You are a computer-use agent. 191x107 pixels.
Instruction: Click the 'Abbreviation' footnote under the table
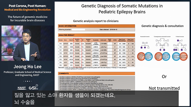coord(93,68)
